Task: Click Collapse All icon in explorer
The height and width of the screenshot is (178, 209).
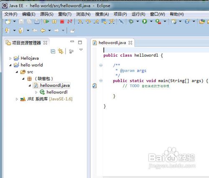Action: pos(53,52)
